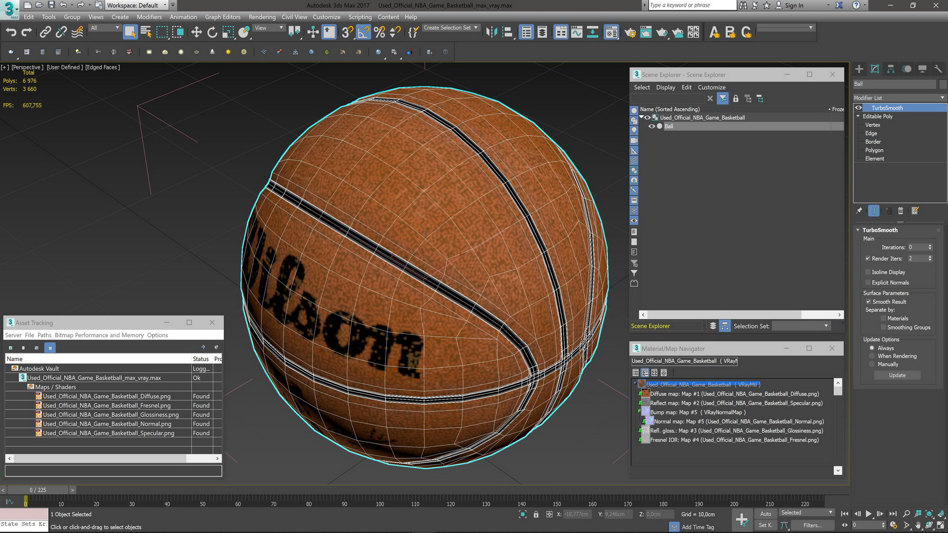948x533 pixels.
Task: Open Display menu in Scene Explorer
Action: 666,87
